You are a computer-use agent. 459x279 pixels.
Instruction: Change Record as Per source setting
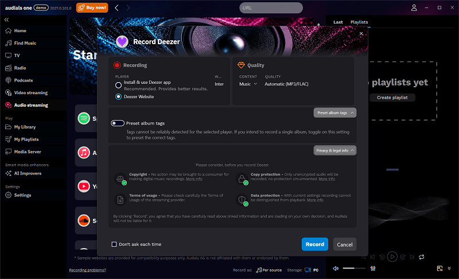[x=269, y=270]
